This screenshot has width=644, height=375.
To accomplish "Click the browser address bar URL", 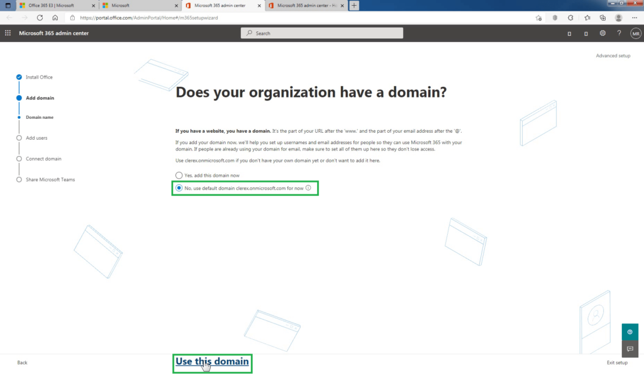I will (148, 18).
